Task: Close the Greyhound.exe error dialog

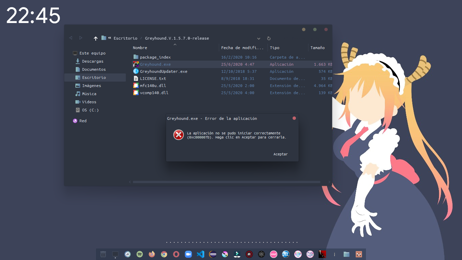Action: click(x=294, y=118)
